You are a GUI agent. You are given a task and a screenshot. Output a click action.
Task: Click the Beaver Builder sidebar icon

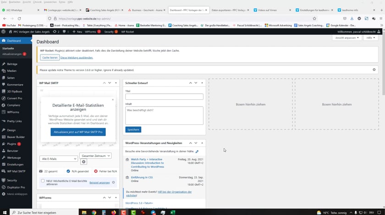point(4,137)
